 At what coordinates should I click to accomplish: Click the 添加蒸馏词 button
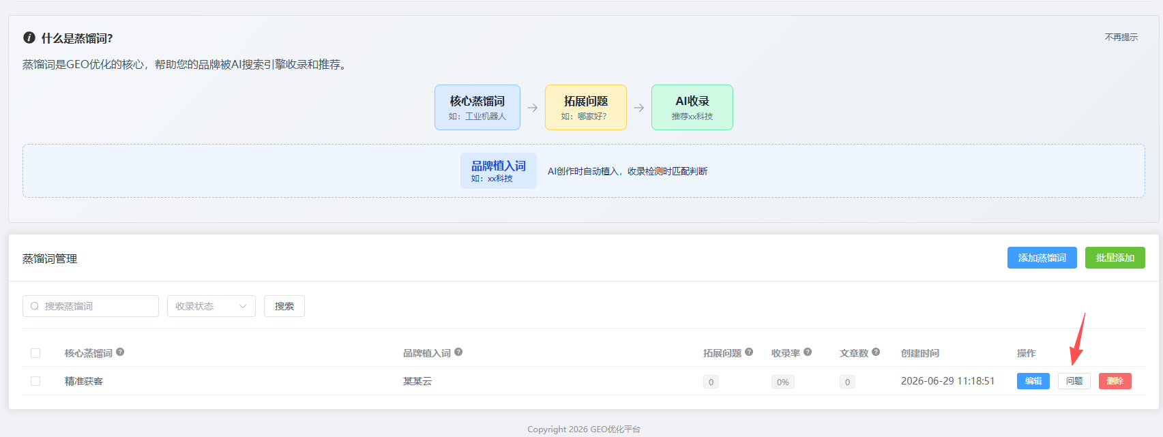(1042, 258)
